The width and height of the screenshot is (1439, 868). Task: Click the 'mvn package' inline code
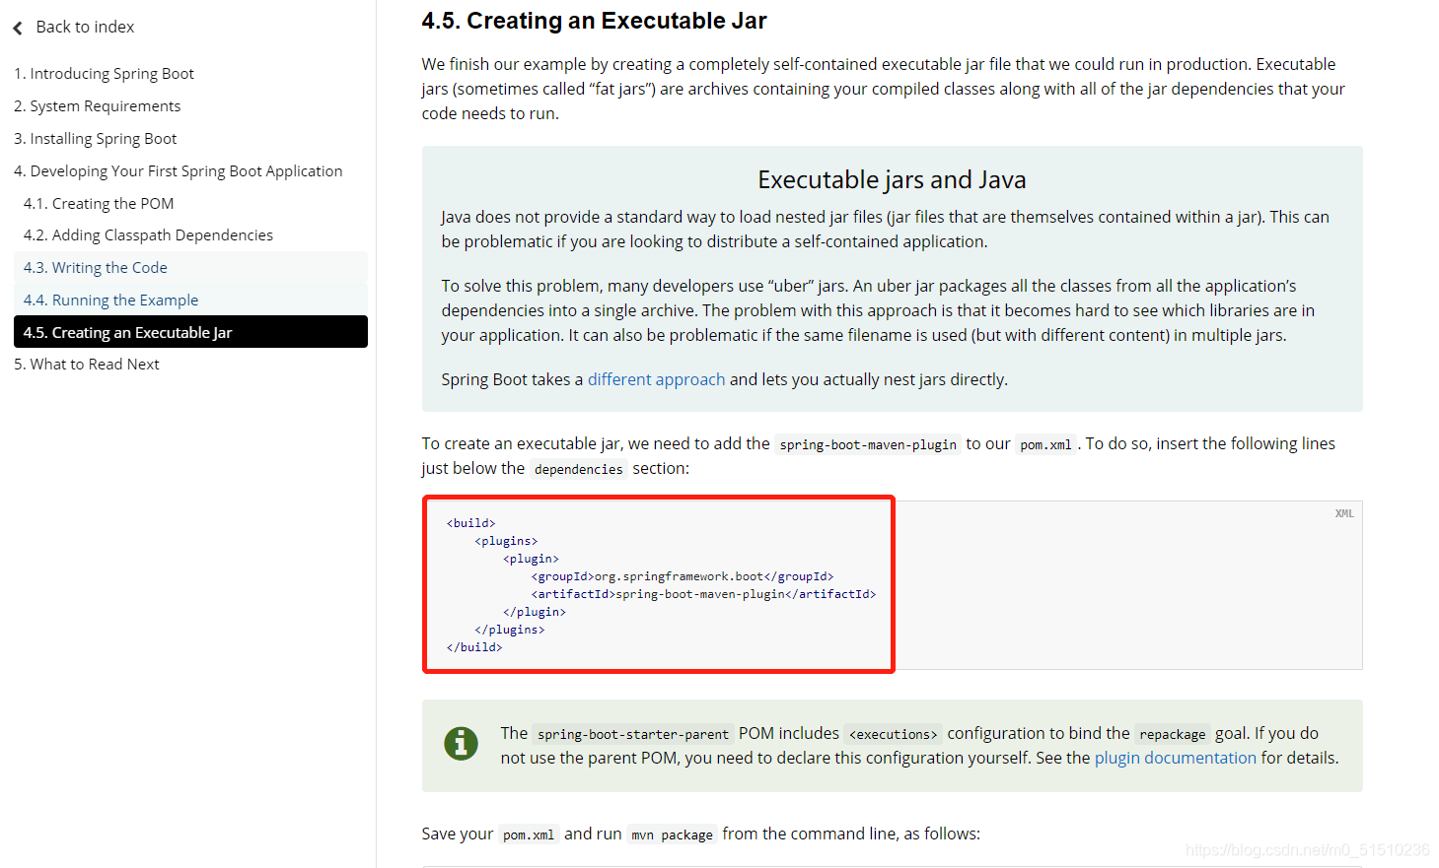coord(672,835)
